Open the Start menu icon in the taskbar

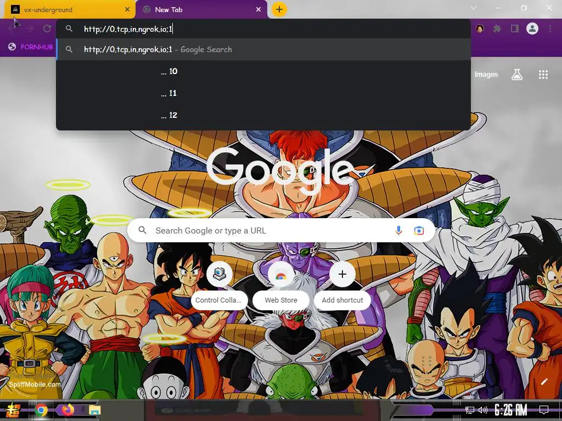pos(13,410)
